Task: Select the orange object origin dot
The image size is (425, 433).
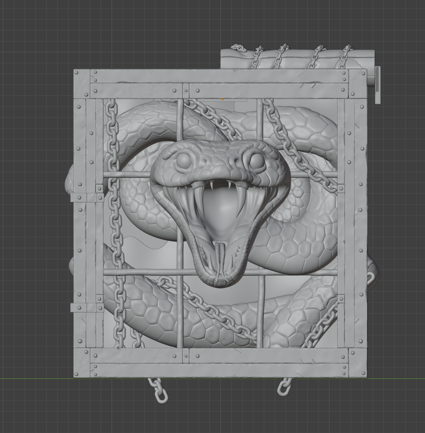Action: coord(222,99)
